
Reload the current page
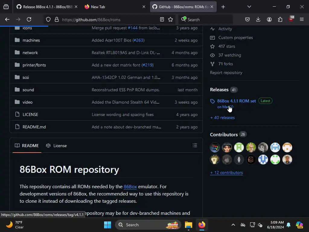pos(29,19)
